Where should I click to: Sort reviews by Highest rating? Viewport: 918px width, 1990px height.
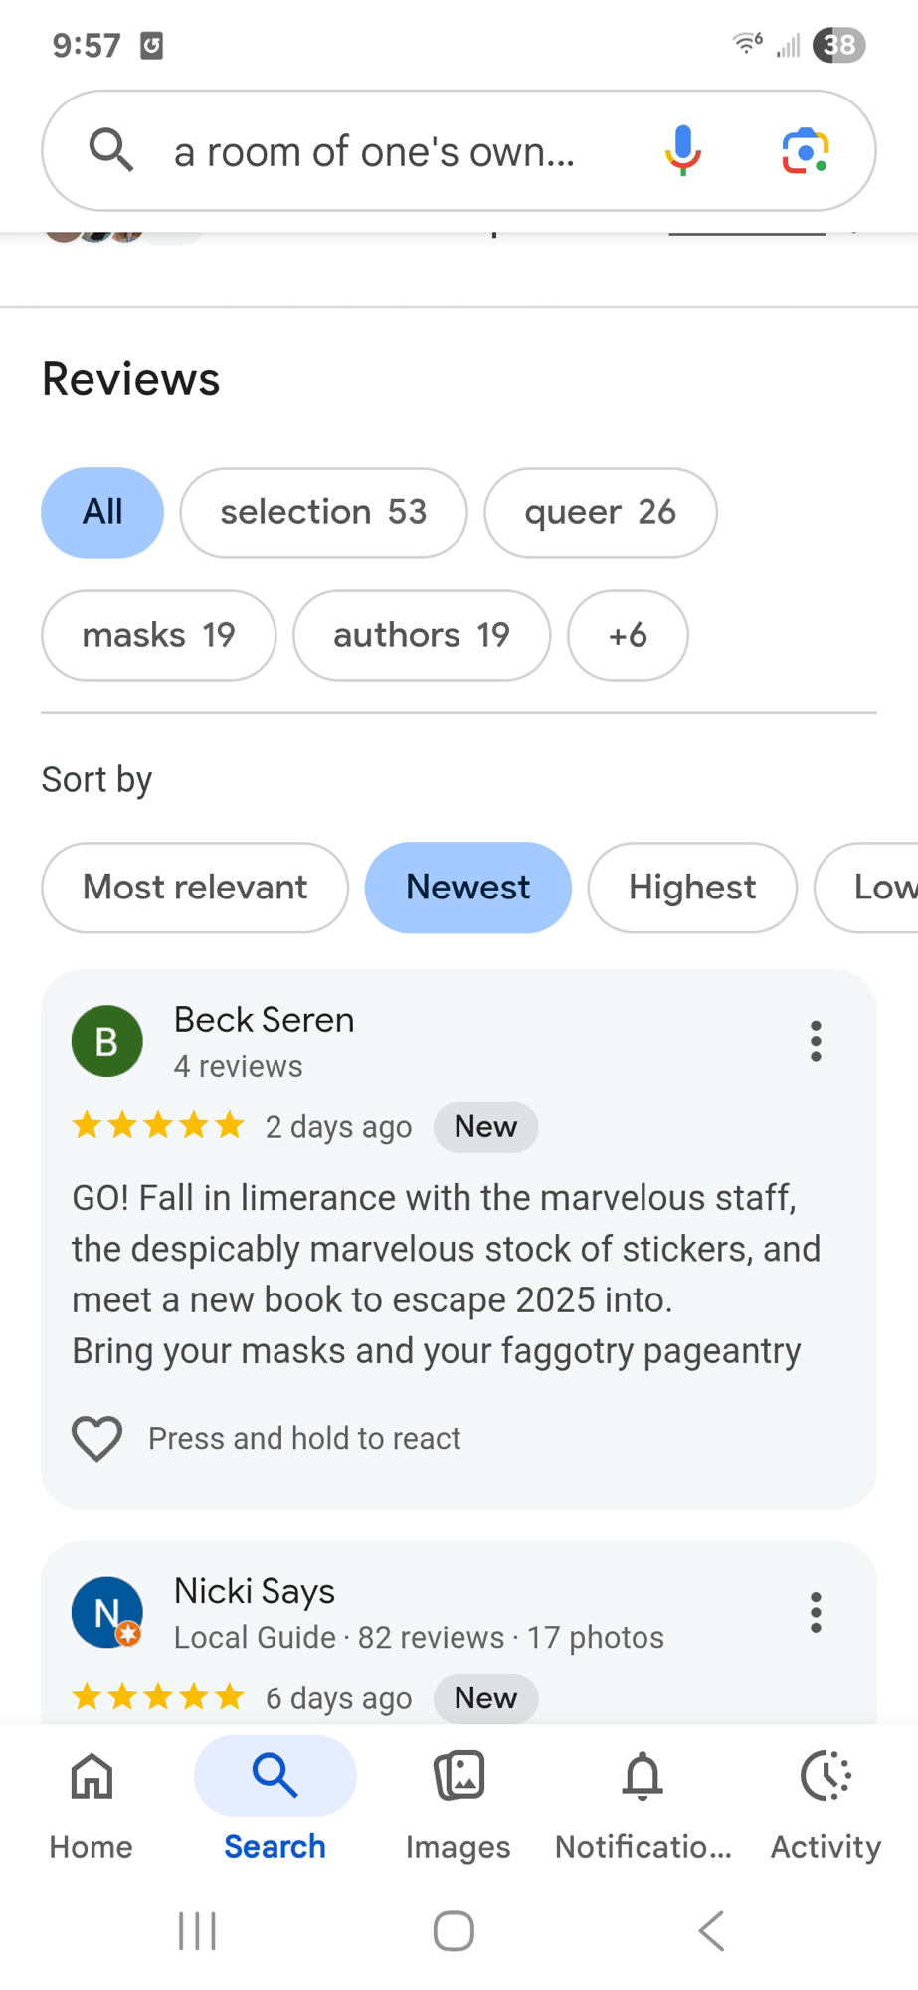[x=692, y=888]
